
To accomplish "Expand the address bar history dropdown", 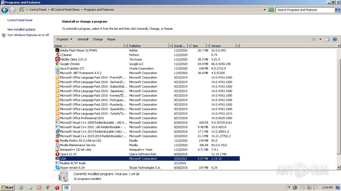I will [x=265, y=10].
